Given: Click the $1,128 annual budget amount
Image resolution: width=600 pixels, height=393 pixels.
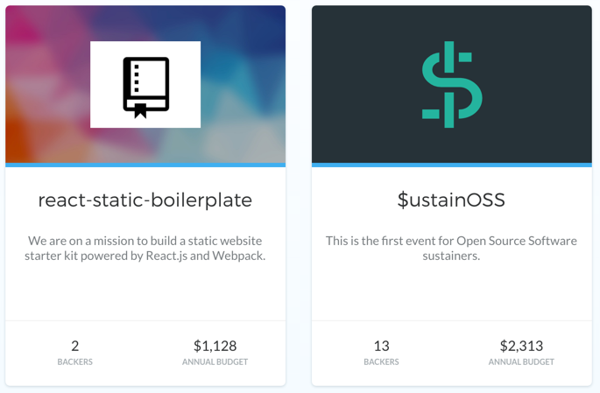Looking at the screenshot, I should (x=215, y=346).
